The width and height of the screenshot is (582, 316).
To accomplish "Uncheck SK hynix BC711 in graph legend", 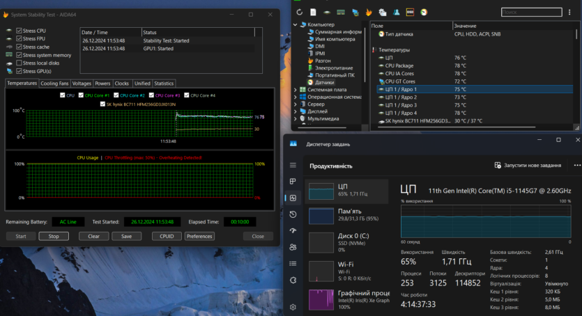I will coord(102,104).
